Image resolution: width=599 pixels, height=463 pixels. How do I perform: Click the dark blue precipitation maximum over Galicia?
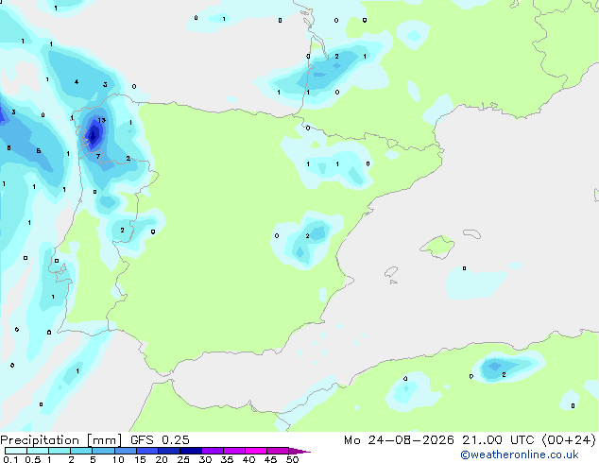coord(94,135)
